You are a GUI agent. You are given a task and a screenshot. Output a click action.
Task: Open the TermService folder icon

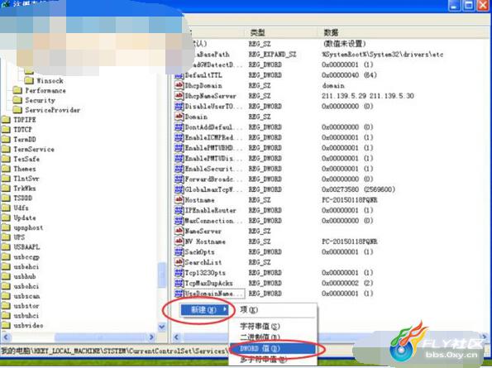coord(6,149)
